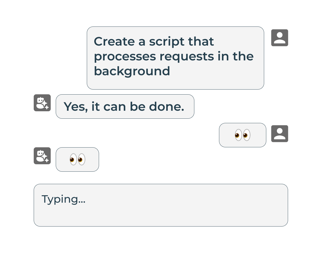This screenshot has width=326, height=253.
Task: Click the user avatar beside the script request
Action: click(x=280, y=38)
